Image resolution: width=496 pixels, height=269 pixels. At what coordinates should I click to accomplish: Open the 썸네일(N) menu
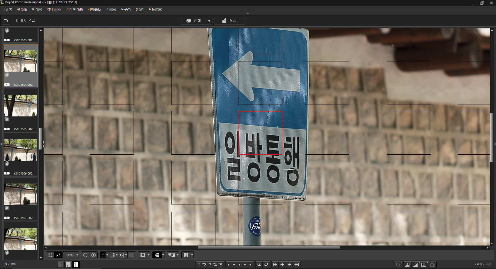point(54,10)
